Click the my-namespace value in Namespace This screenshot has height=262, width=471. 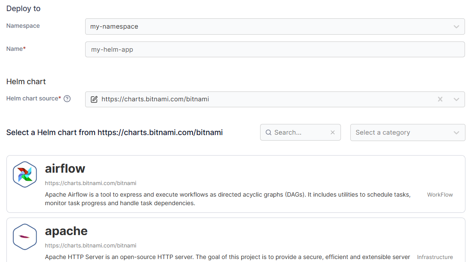tap(114, 26)
